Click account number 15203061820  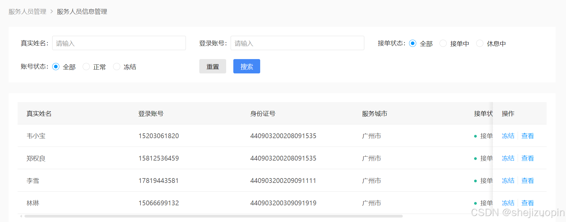tap(159, 136)
